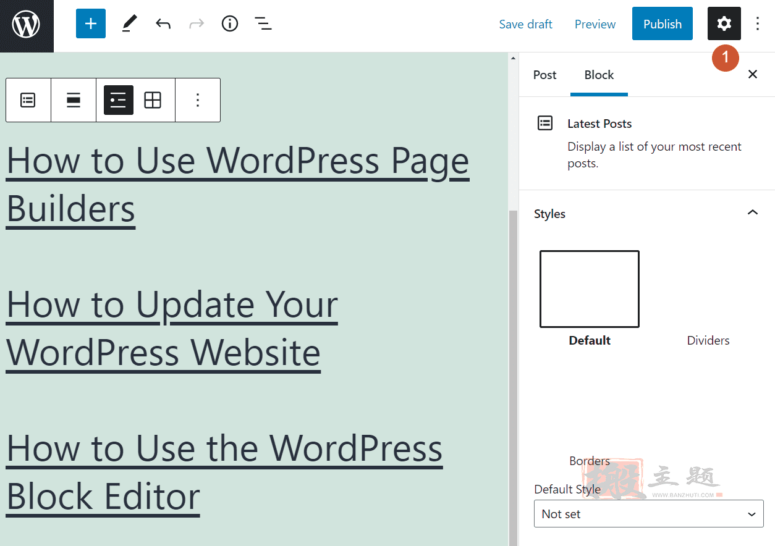Publish the post

[663, 24]
